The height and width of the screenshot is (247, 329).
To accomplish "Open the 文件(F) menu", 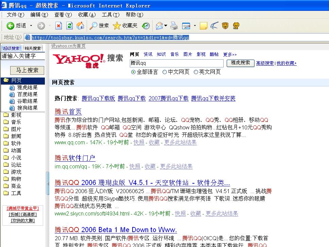I will pyautogui.click(x=15, y=15).
